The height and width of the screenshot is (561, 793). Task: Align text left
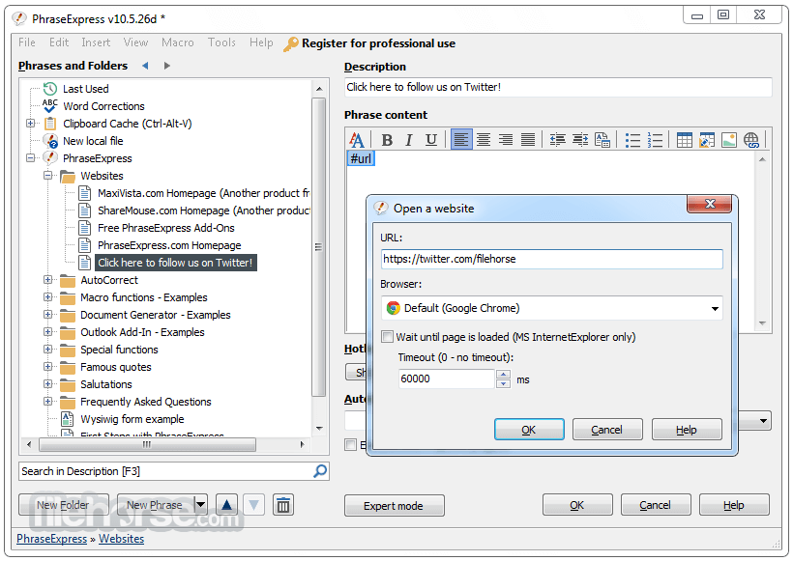point(461,139)
